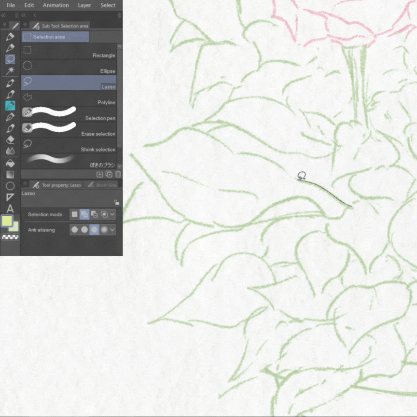Screen dimensions: 417x417
Task: Click the delete sub tool trash icon
Action: pyautogui.click(x=118, y=174)
